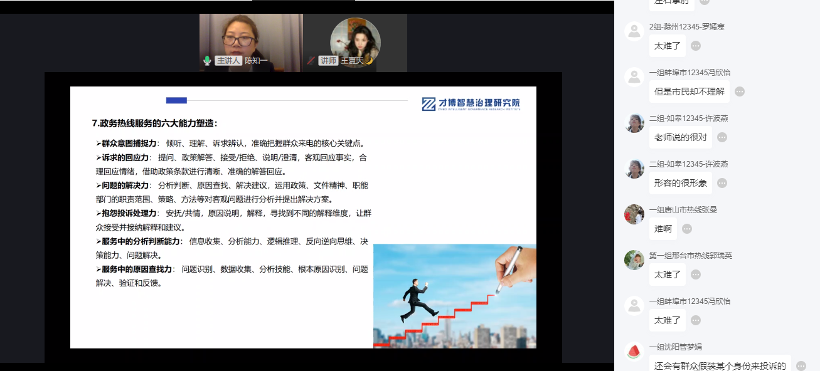Click the message '还会有群众假装某个身份来投诉的'

pos(720,365)
